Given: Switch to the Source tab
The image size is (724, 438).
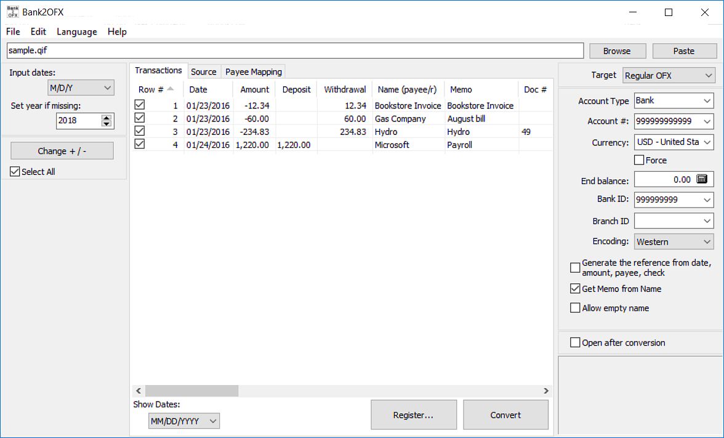Looking at the screenshot, I should [204, 71].
